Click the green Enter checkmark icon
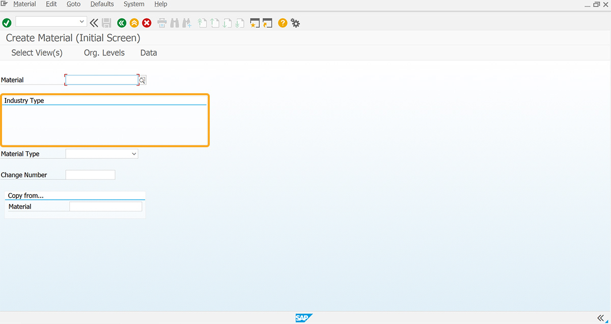Image resolution: width=611 pixels, height=324 pixels. click(7, 23)
